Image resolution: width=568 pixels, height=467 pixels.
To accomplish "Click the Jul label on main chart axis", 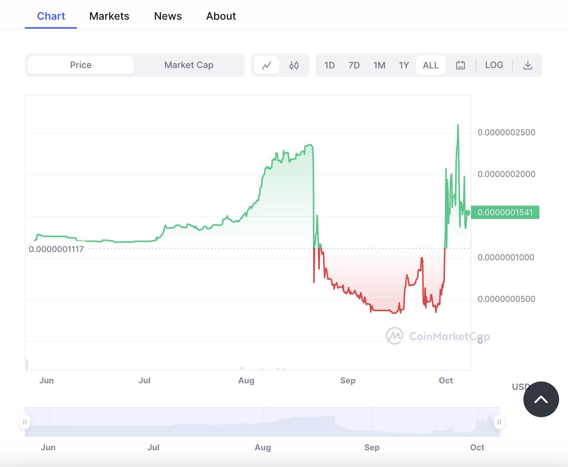I will coord(145,380).
